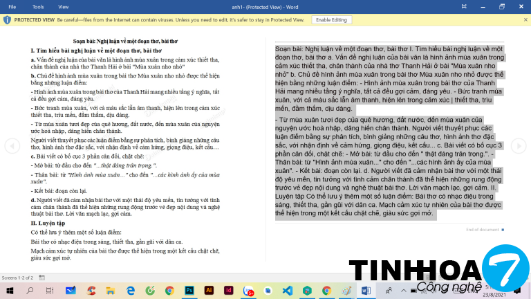Close the Protected View warning bar
Image resolution: width=531 pixels, height=299 pixels.
pos(523,19)
